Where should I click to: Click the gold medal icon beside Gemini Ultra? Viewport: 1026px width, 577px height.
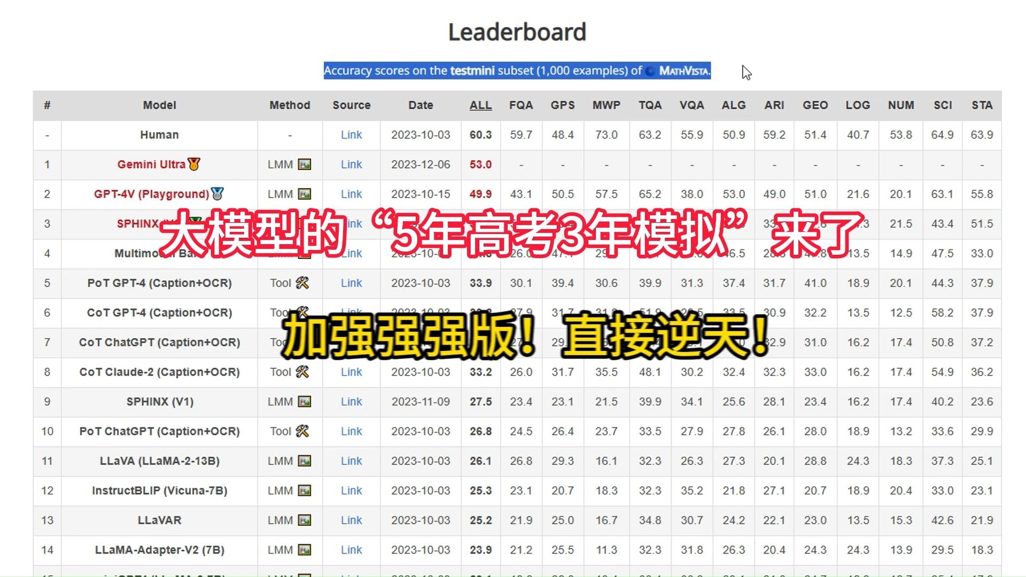coord(196,165)
